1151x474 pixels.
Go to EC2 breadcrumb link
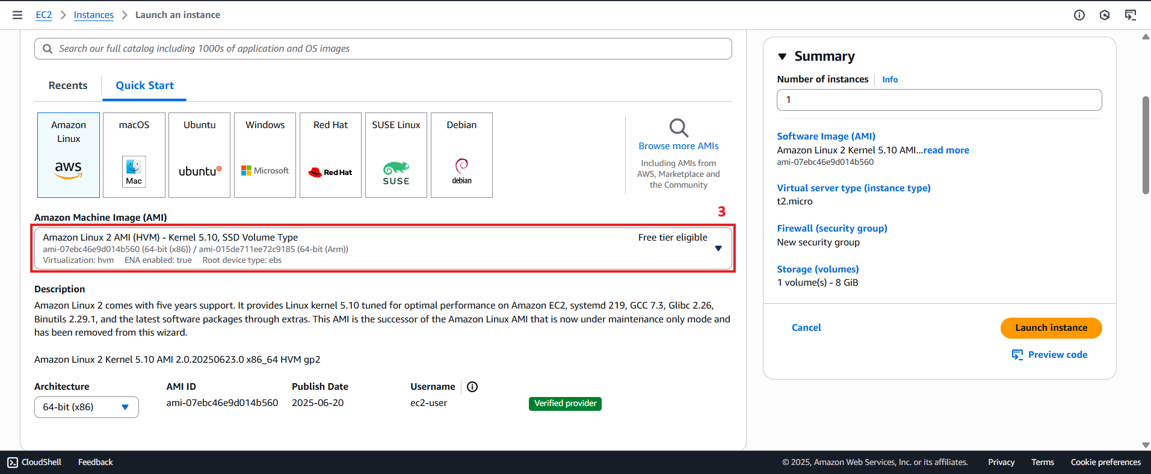[44, 15]
